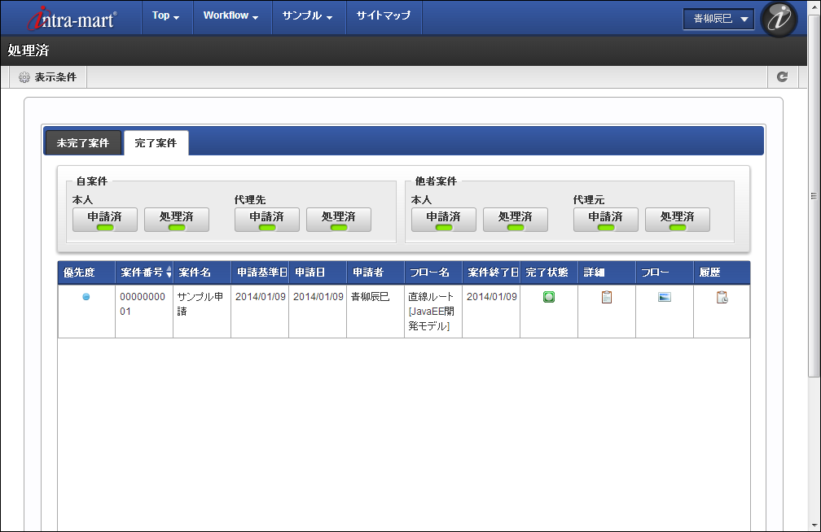Image resolution: width=821 pixels, height=532 pixels.
Task: Click the blue priority dot in the row
Action: pyautogui.click(x=86, y=297)
